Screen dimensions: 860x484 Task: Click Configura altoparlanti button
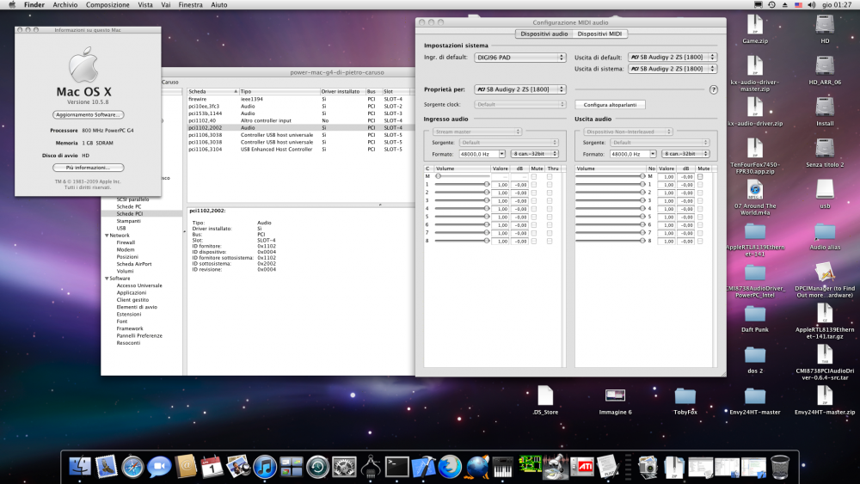pyautogui.click(x=610, y=105)
